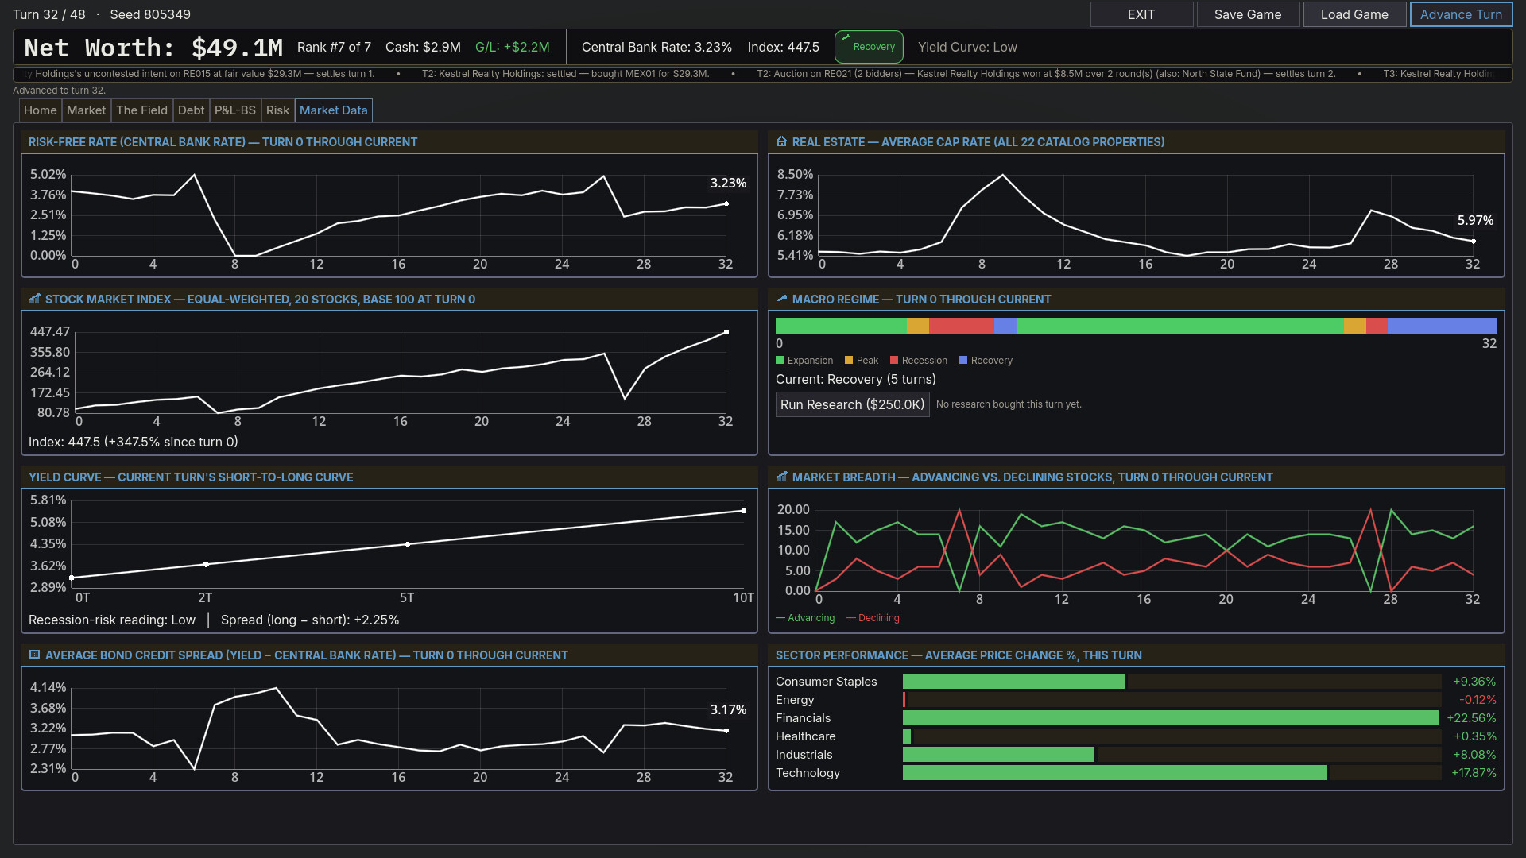Click the 3.17% endpoint on credit spread chart
Screen dimensions: 1526x858
click(x=726, y=731)
